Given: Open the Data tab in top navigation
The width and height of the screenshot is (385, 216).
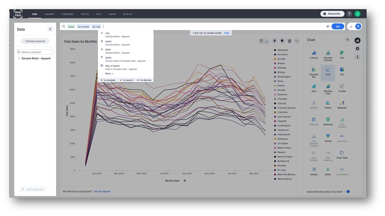Looking at the screenshot, I should [x=99, y=14].
